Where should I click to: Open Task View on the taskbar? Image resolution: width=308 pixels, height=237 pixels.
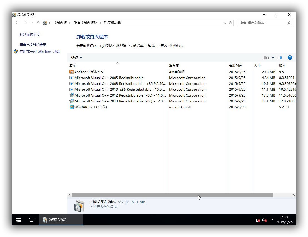click(32, 220)
